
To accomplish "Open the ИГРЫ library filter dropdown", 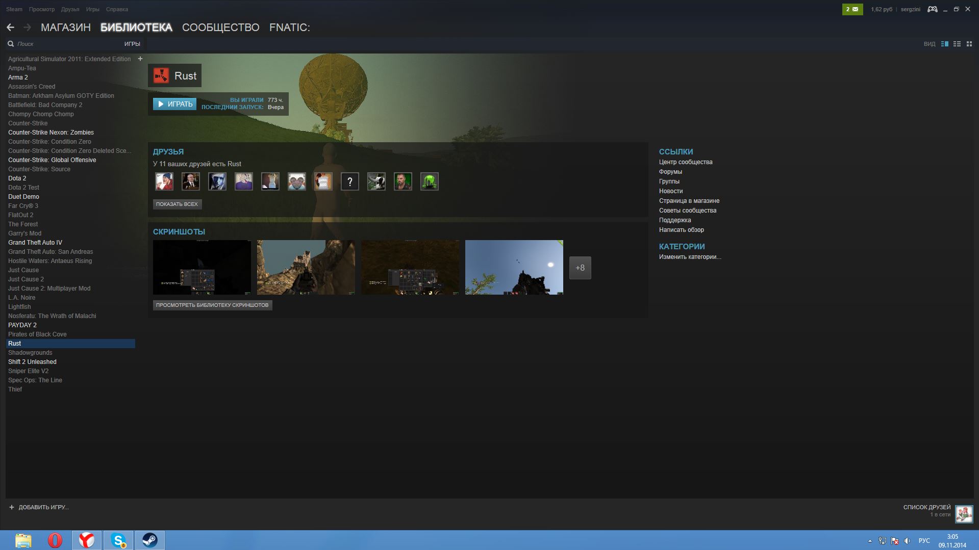I will pos(132,44).
